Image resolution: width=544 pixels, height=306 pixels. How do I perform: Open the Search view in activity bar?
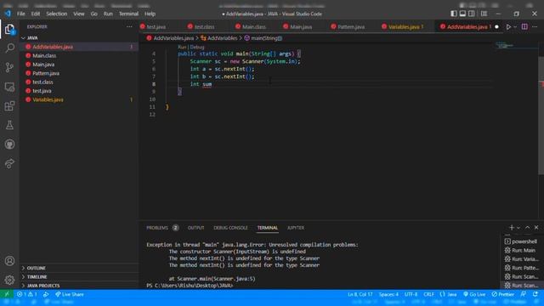[9, 48]
